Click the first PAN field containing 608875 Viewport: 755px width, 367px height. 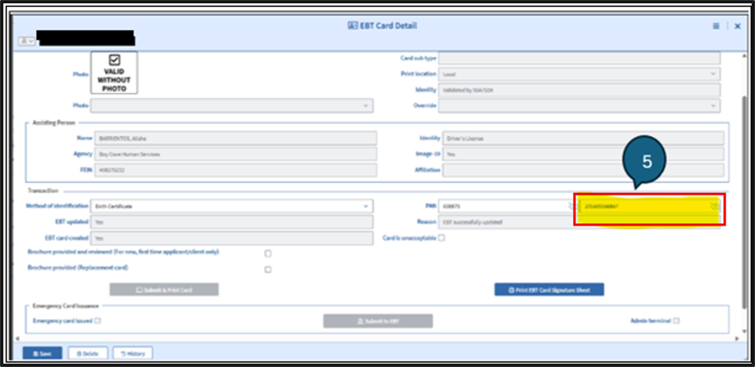point(508,206)
